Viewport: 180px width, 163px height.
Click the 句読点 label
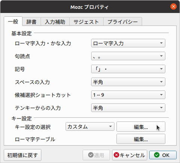22,56
